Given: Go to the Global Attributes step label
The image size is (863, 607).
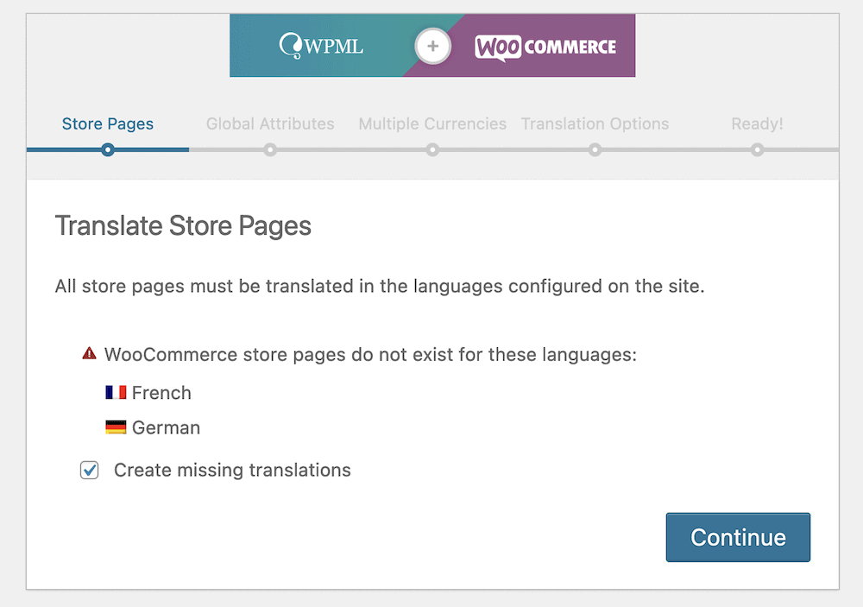Looking at the screenshot, I should point(270,123).
